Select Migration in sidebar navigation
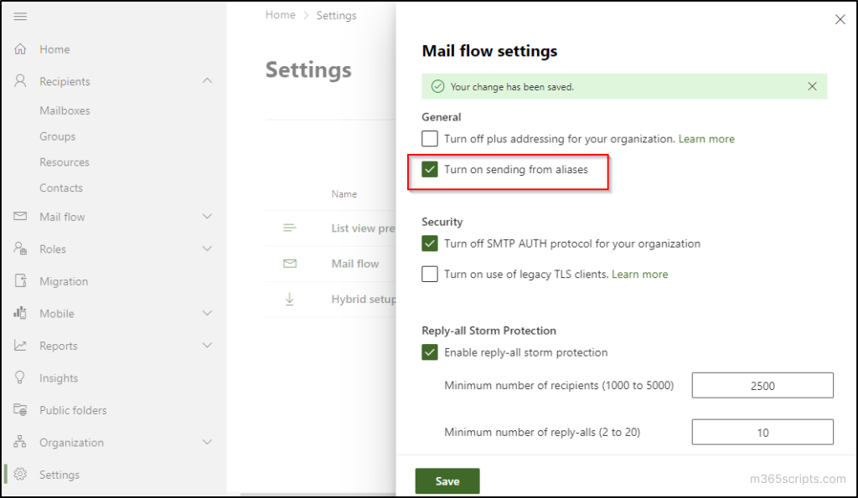This screenshot has height=498, width=858. click(x=64, y=281)
